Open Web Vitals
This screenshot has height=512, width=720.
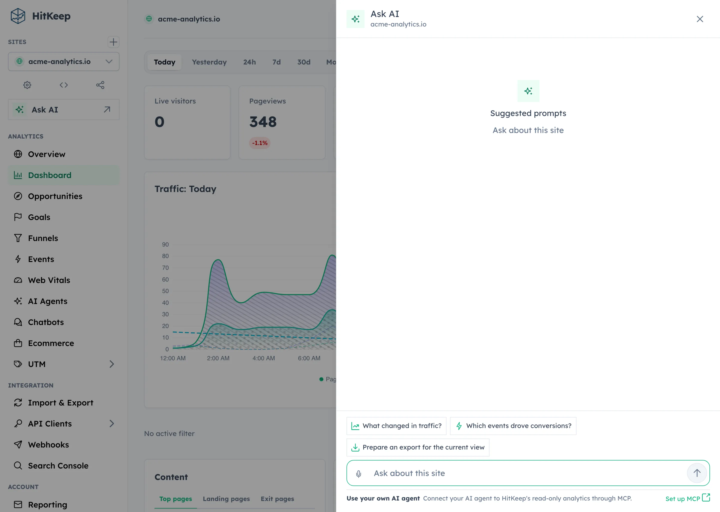click(x=64, y=280)
